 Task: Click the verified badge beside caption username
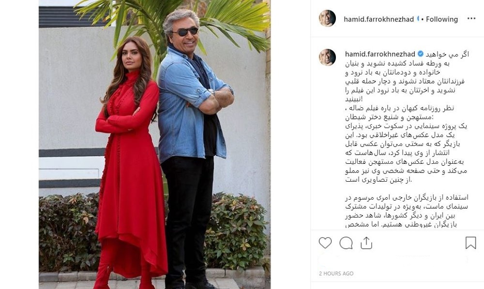(x=421, y=54)
